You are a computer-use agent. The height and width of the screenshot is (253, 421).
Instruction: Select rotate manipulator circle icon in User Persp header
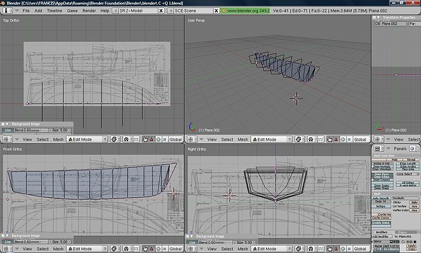343,139
